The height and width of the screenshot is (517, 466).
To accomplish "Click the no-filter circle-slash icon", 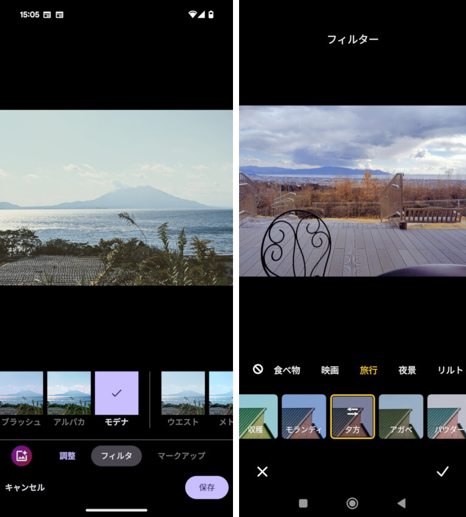I will pyautogui.click(x=258, y=369).
